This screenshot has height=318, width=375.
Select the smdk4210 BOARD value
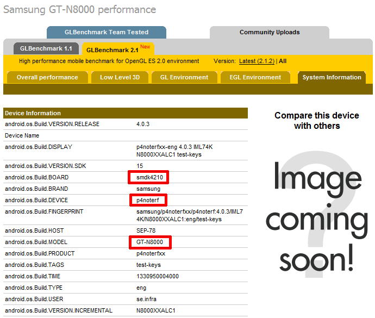point(149,178)
